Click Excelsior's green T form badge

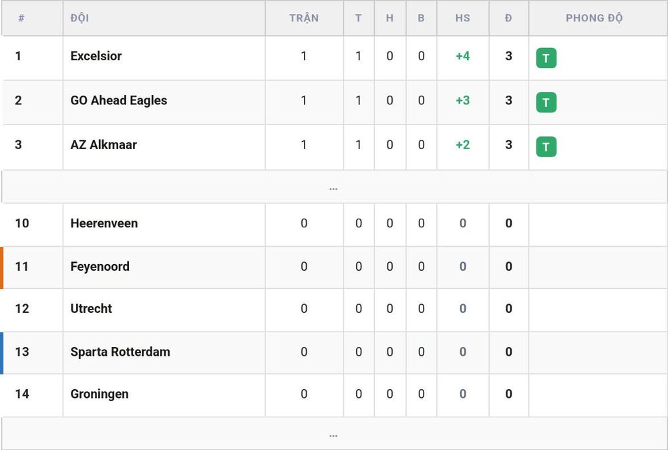click(x=546, y=58)
